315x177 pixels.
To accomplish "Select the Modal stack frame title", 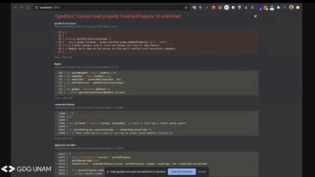I will (x=58, y=64).
